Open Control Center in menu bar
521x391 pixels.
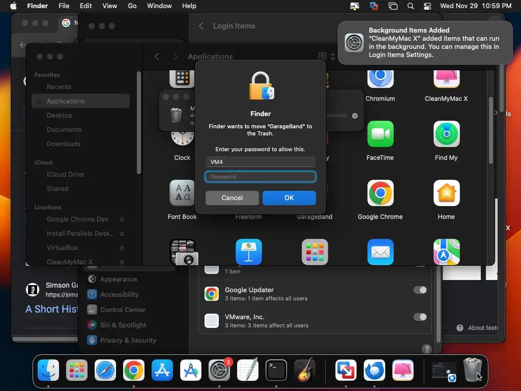pyautogui.click(x=427, y=6)
